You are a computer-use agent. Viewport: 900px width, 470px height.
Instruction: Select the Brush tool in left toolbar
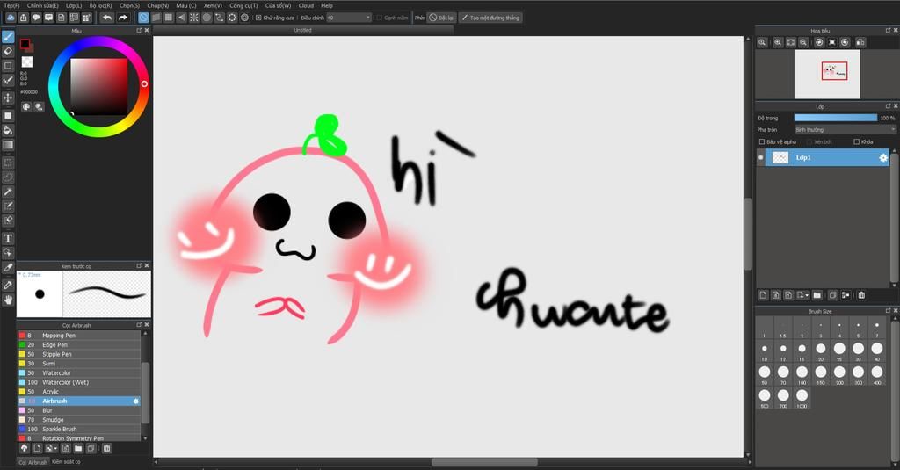pos(8,37)
